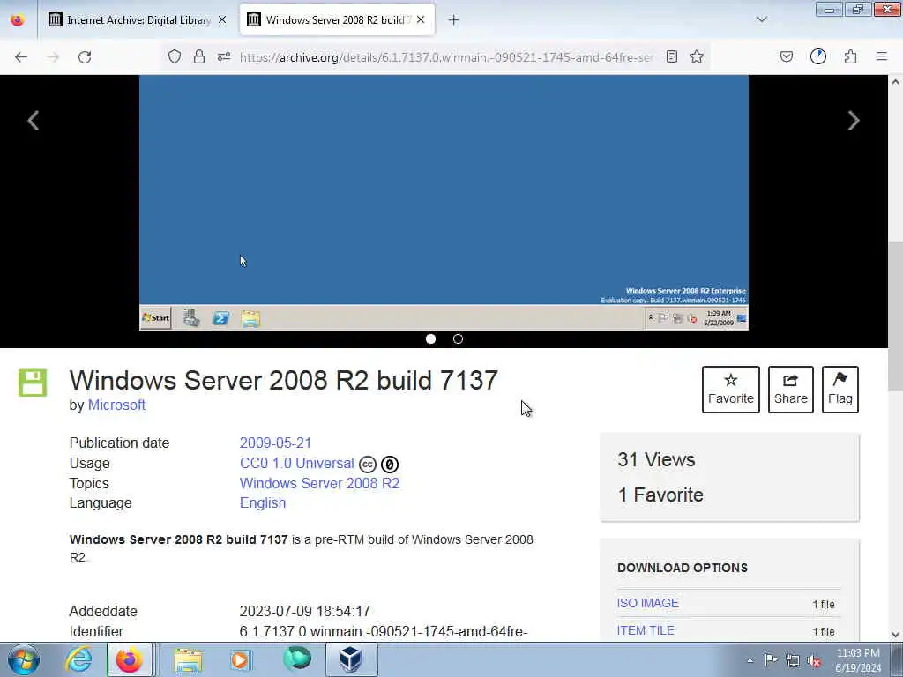Open the Windows Start menu orb
Screen dimensions: 903x677
(x=24, y=659)
